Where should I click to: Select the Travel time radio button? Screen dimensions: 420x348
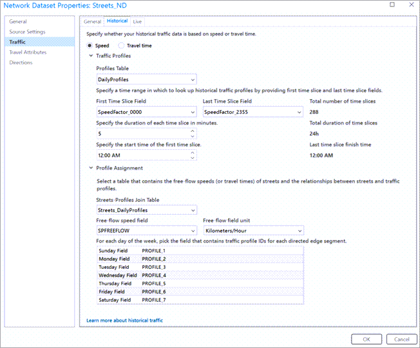click(x=121, y=46)
